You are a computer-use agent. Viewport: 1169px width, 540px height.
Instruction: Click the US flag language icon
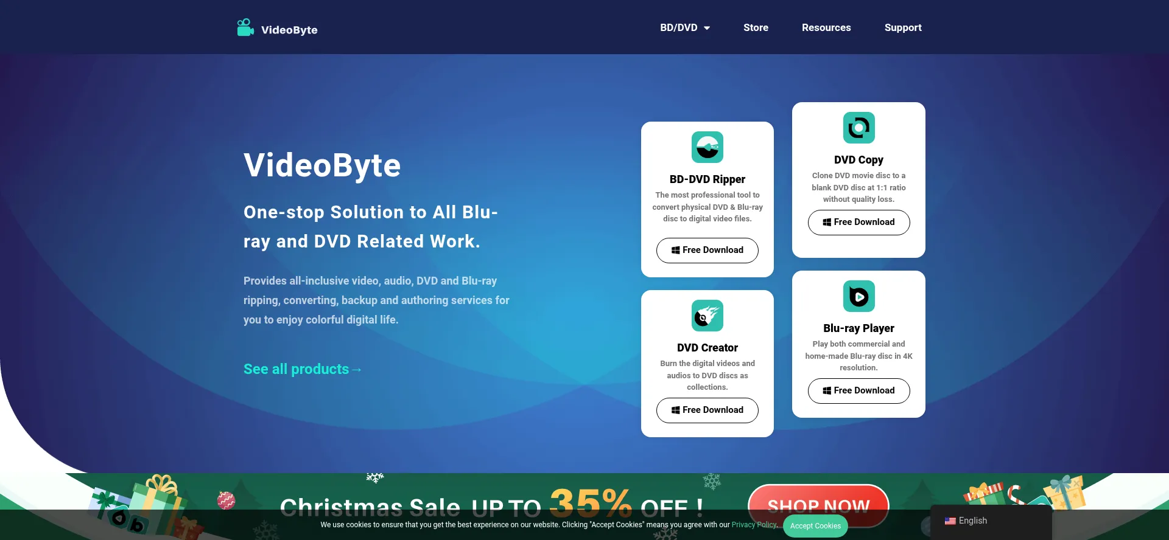[950, 521]
